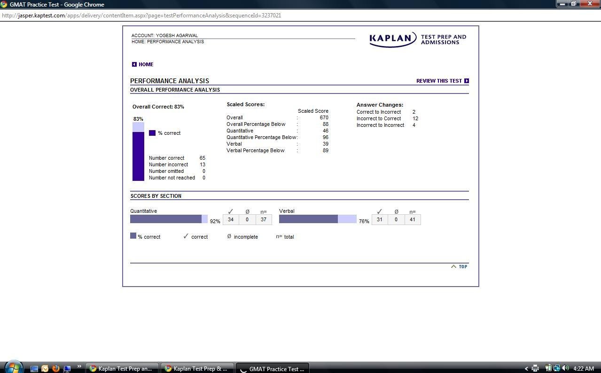Click the printer icon in the system tray

tap(535, 368)
